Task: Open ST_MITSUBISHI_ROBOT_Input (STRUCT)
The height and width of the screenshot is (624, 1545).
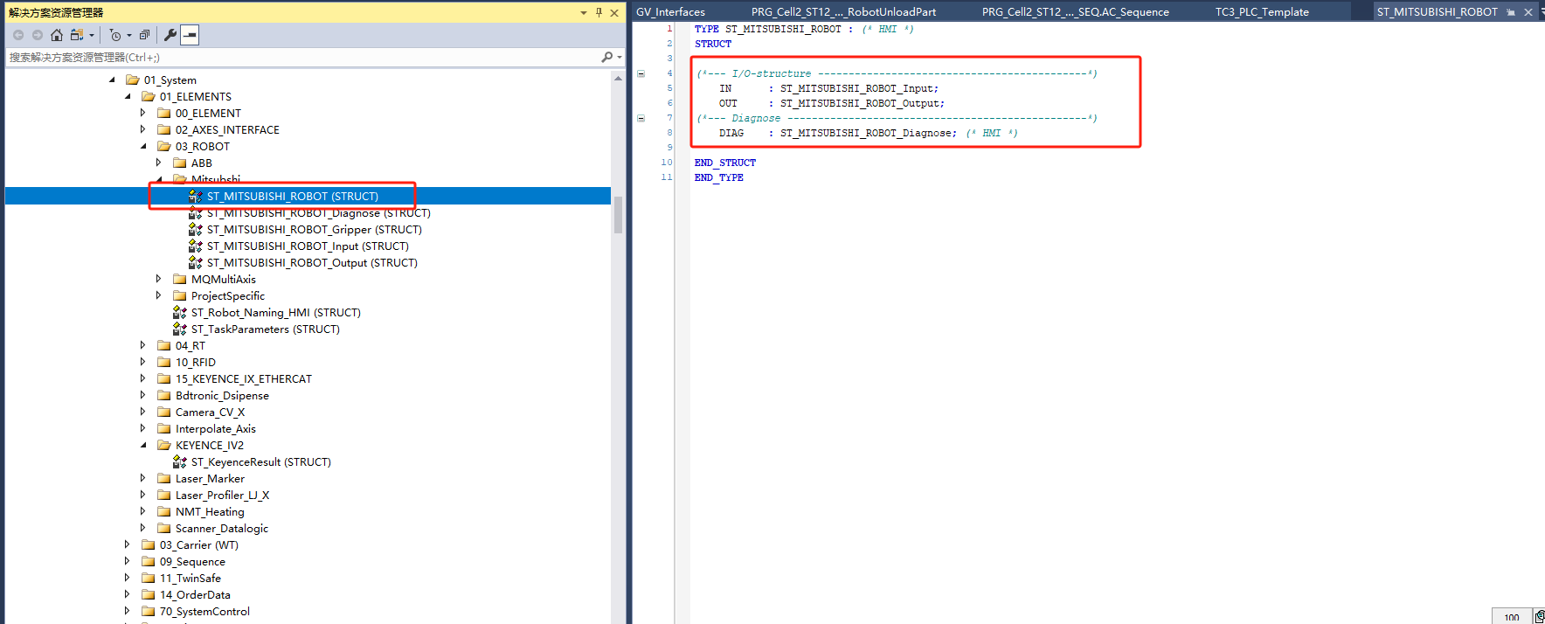Action: pos(308,246)
